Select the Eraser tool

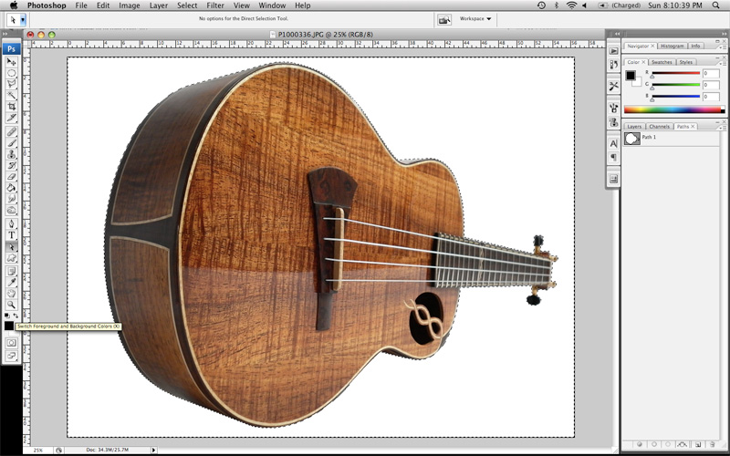click(11, 176)
